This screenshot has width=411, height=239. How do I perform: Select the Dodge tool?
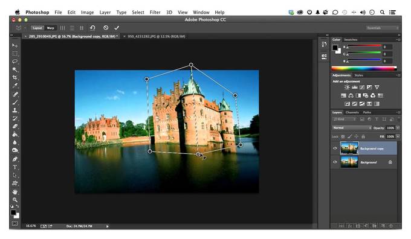point(15,150)
